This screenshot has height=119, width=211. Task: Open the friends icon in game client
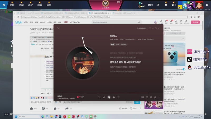173,5
